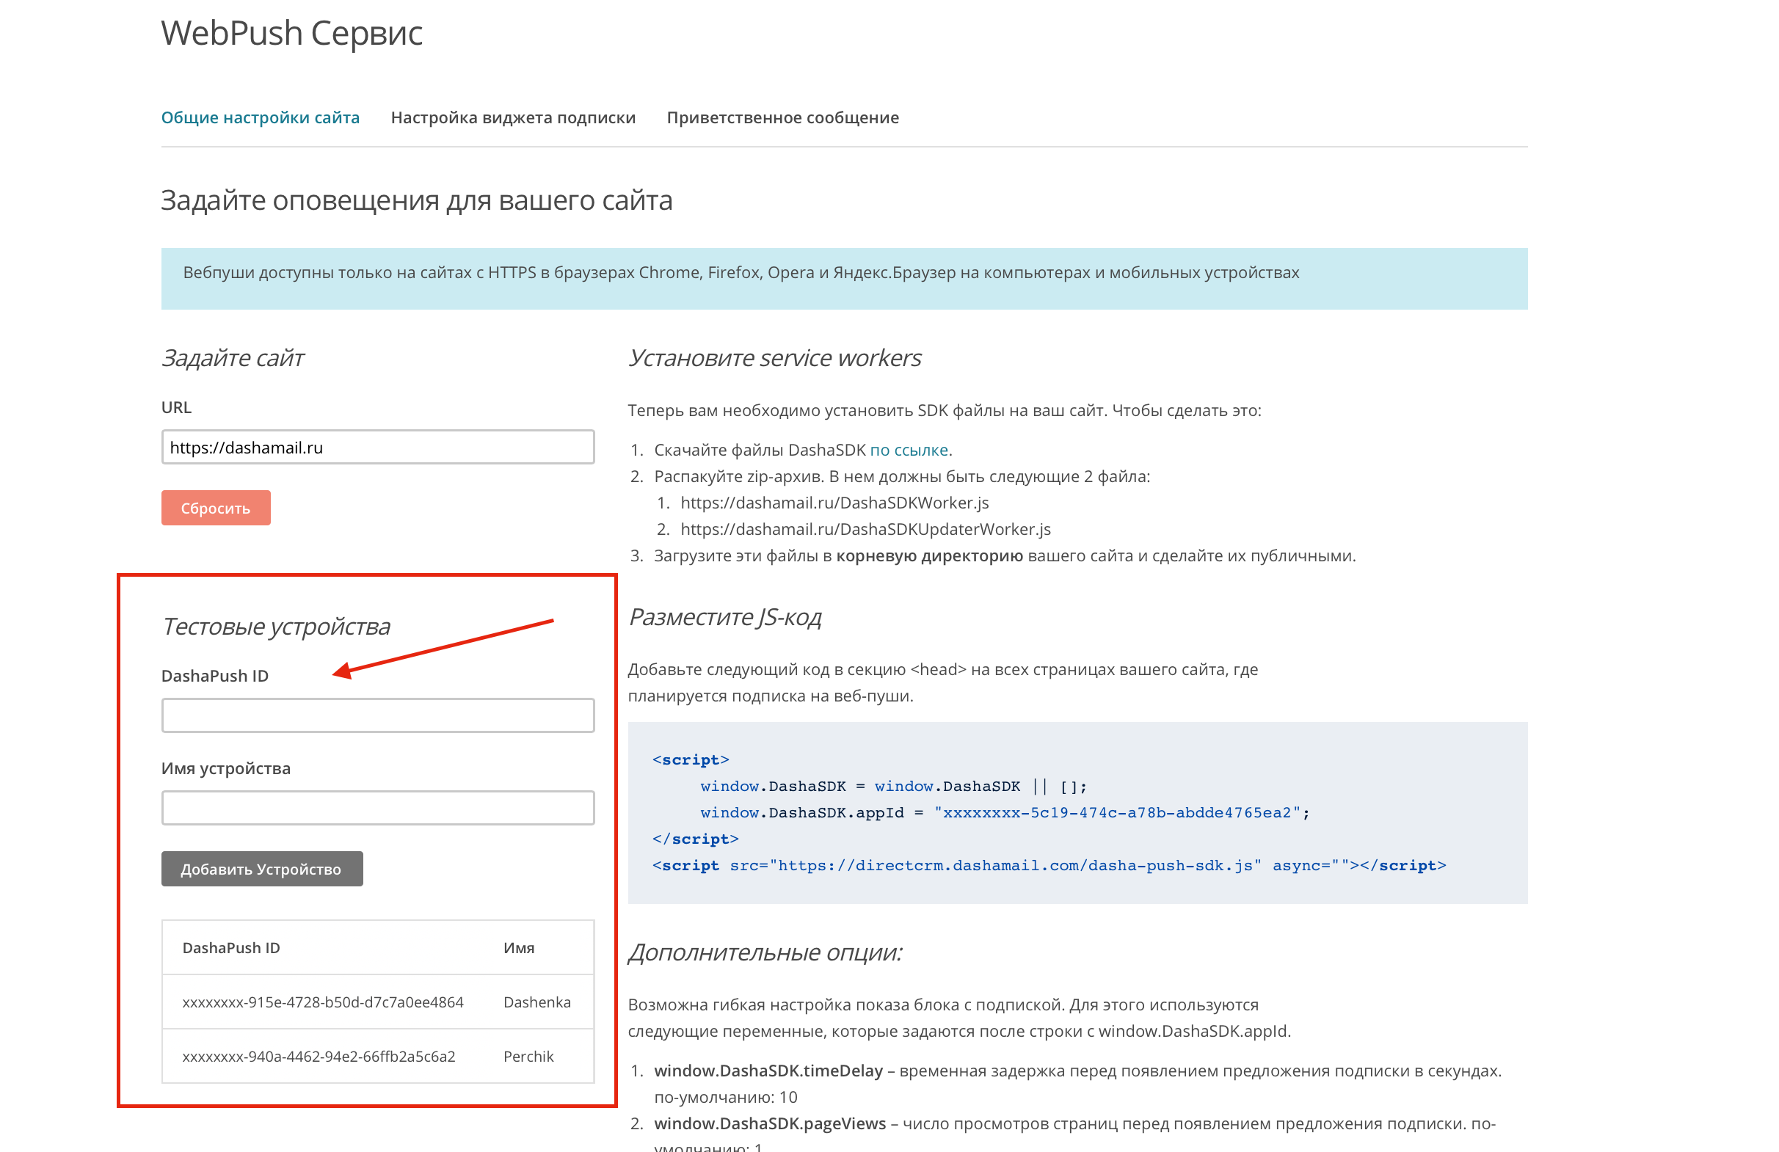This screenshot has width=1779, height=1152.
Task: Click the JS code snippet block
Action: 1077,812
